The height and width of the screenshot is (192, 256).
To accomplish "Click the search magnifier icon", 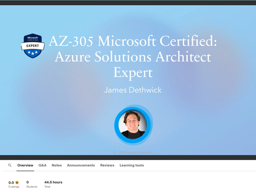I will pyautogui.click(x=10, y=165).
